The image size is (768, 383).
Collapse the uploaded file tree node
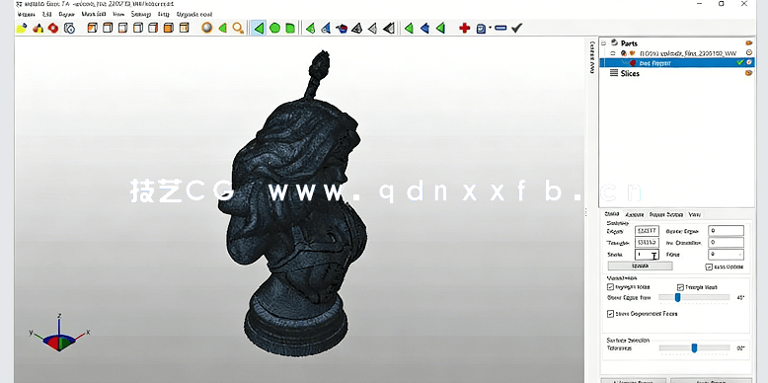pyautogui.click(x=613, y=53)
